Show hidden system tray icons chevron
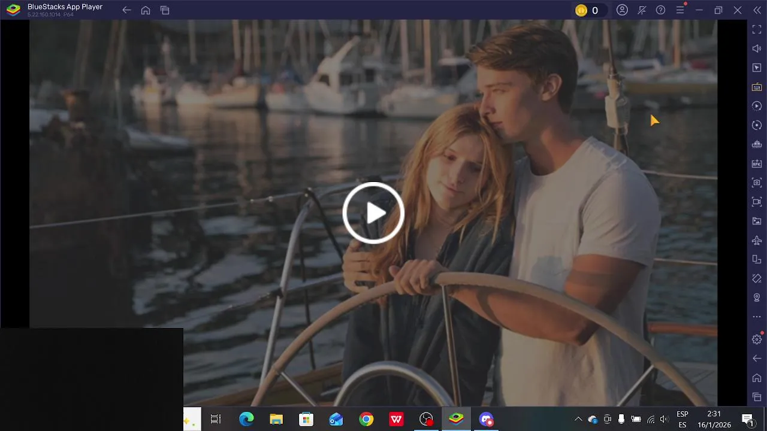Screen dimensions: 767x431 tap(578, 419)
